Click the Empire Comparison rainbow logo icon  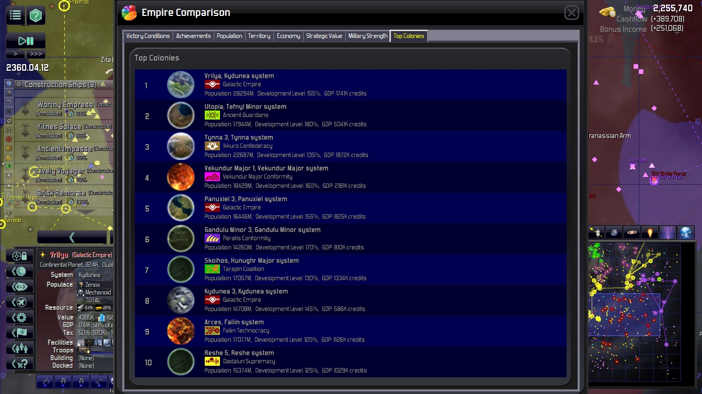[129, 13]
